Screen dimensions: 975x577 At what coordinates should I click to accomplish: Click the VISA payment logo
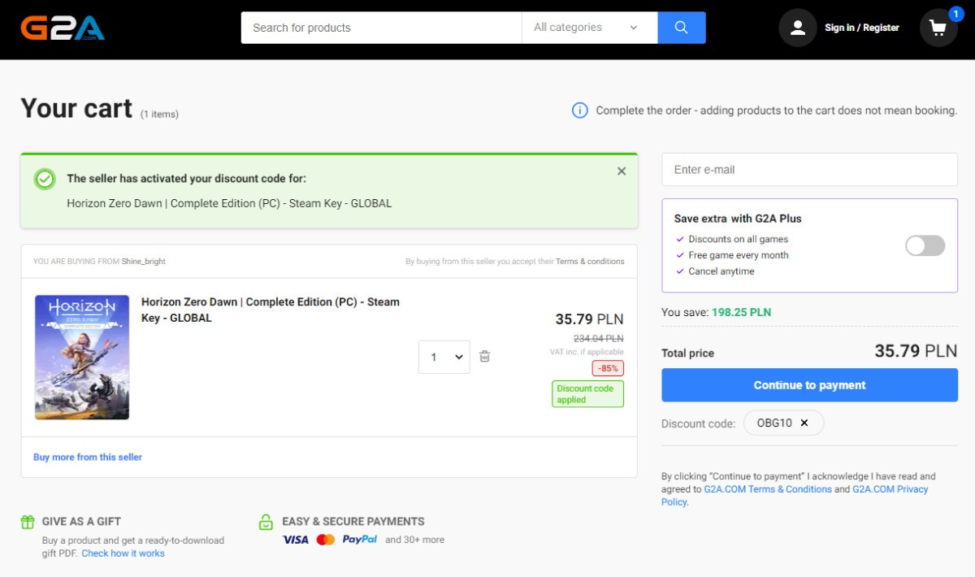coord(296,540)
